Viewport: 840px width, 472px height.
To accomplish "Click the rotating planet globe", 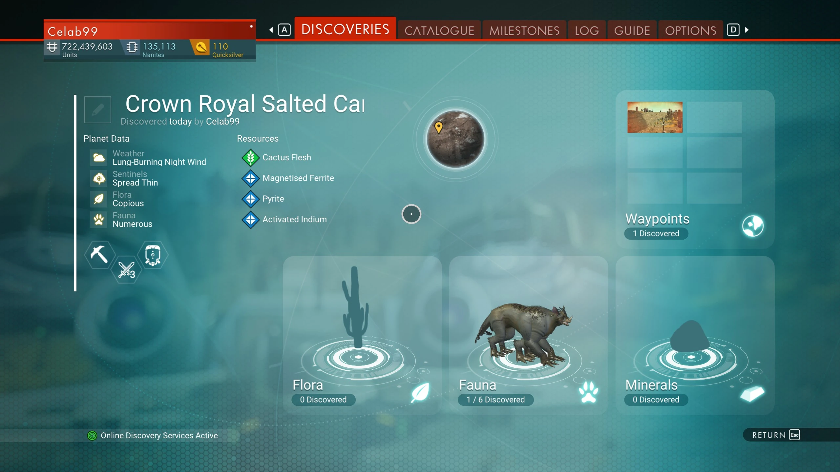I will 455,139.
